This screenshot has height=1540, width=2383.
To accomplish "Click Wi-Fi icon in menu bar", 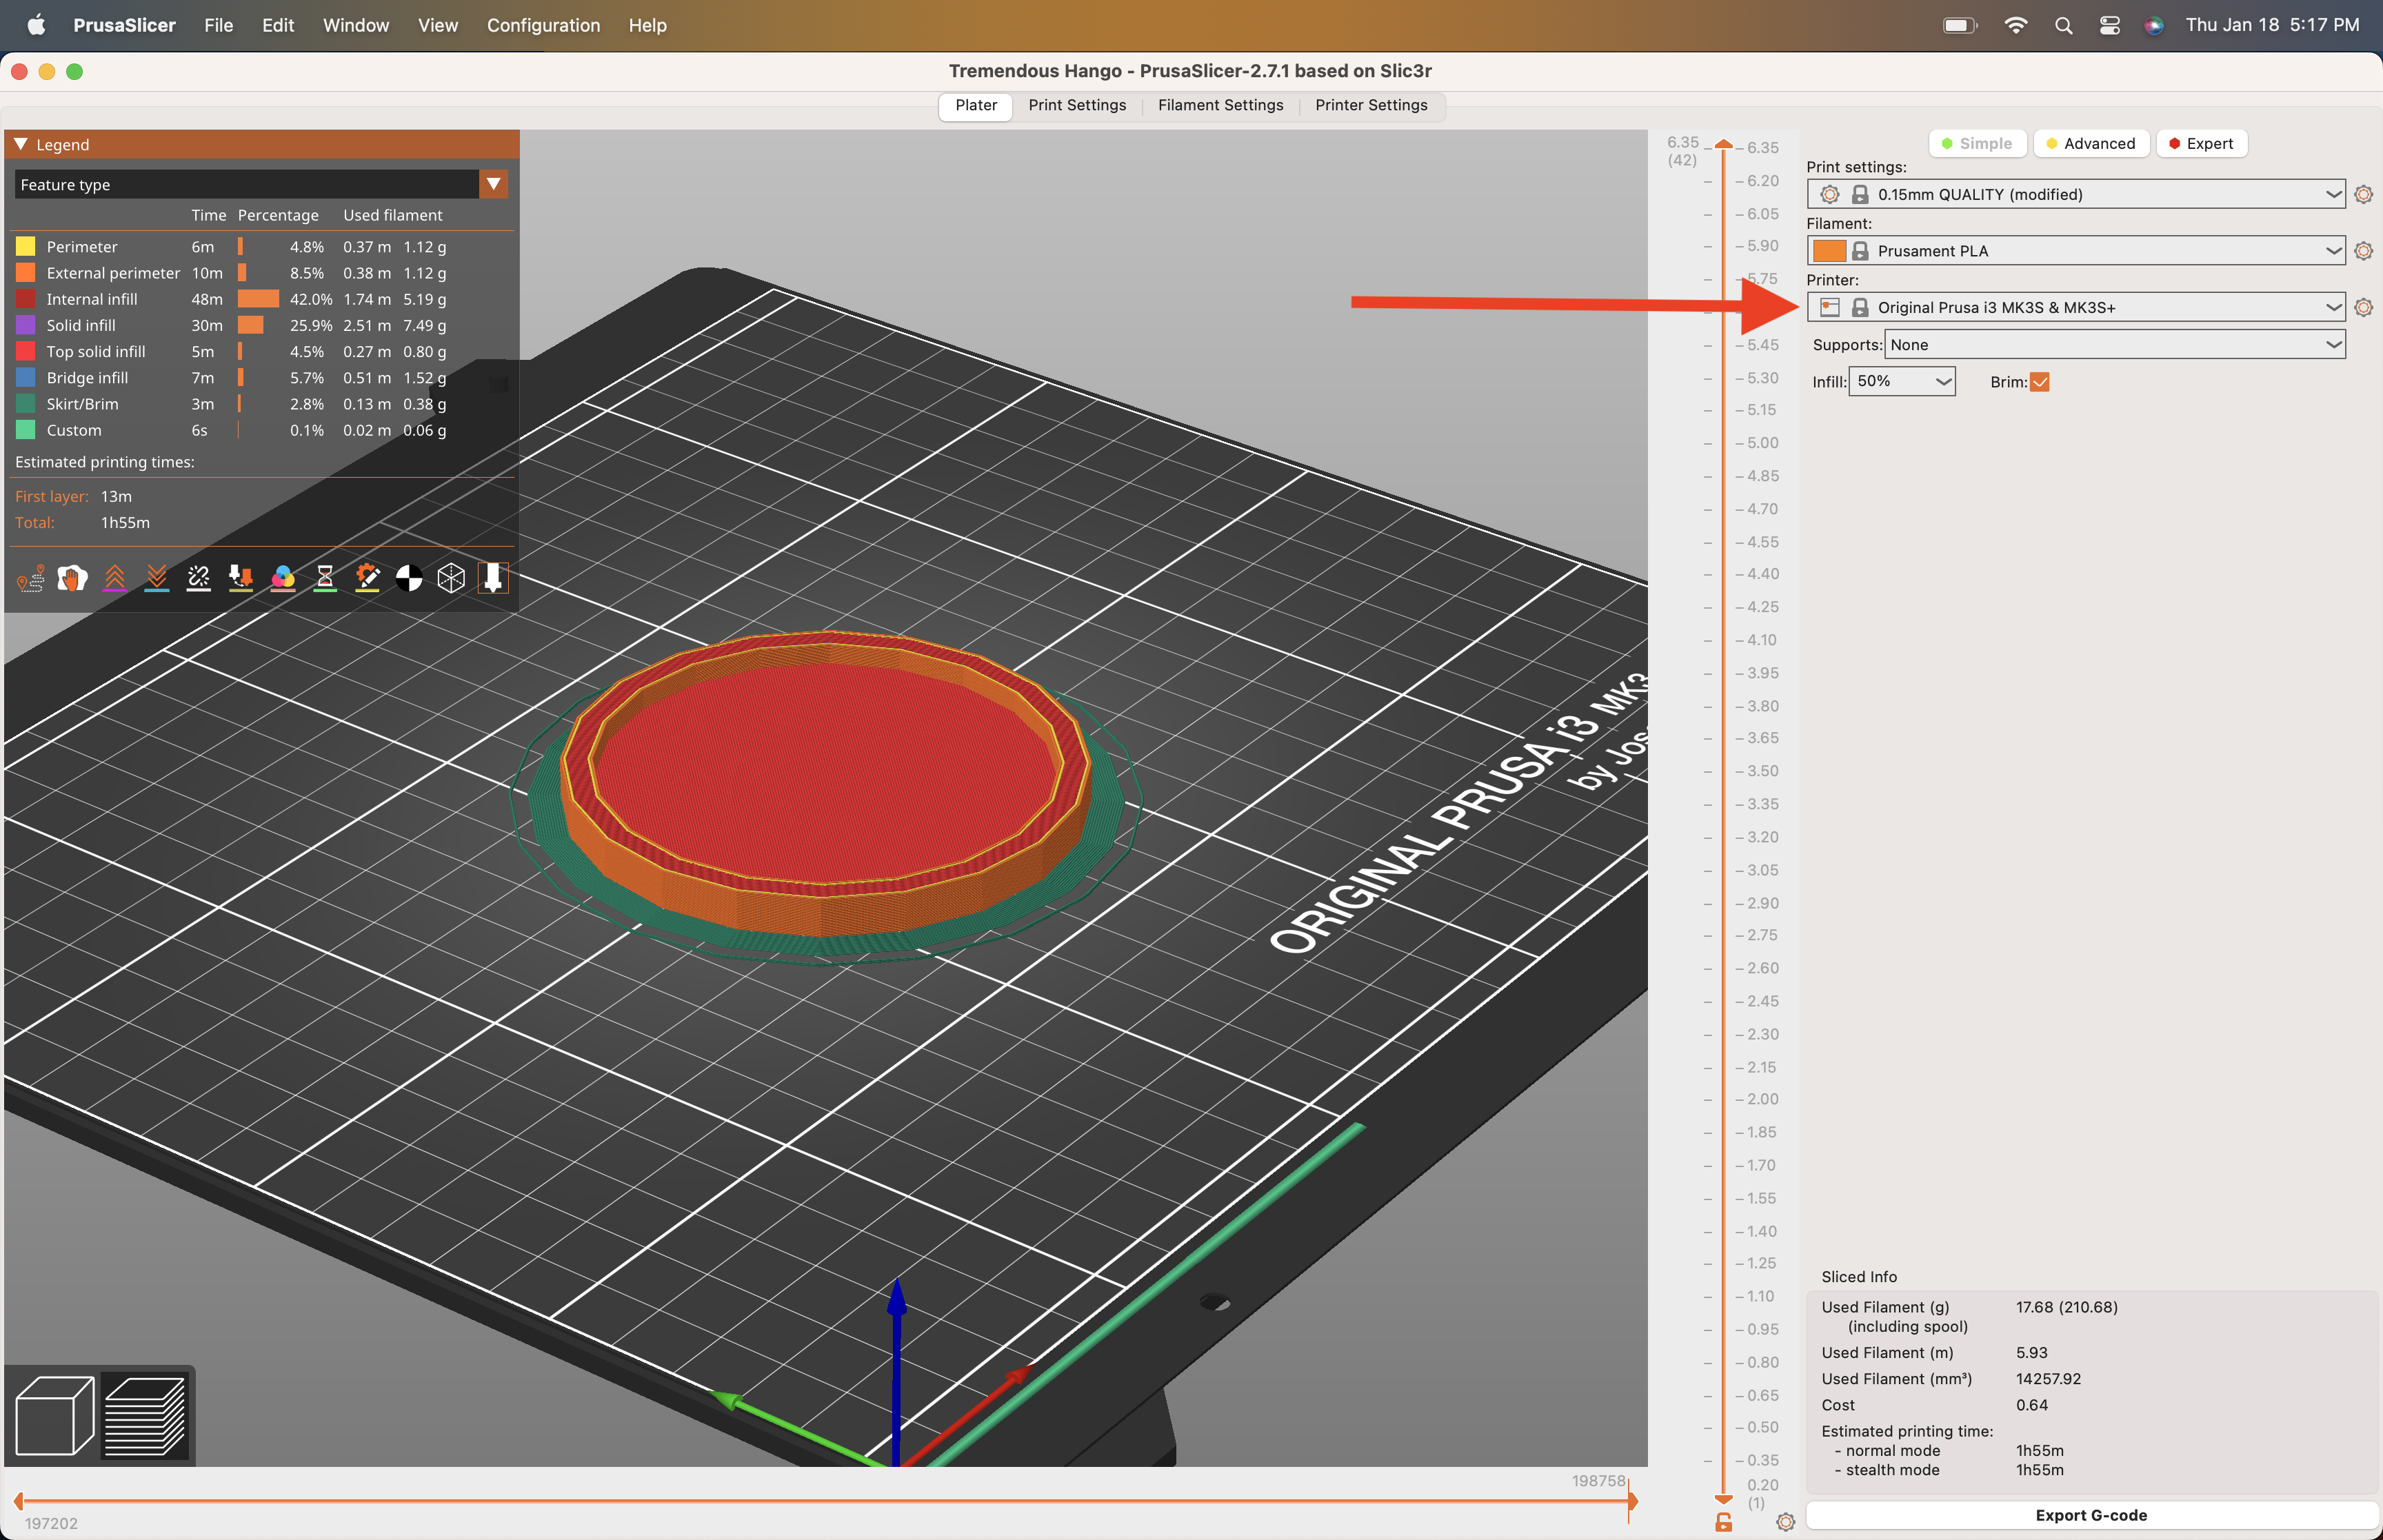I will (2016, 25).
